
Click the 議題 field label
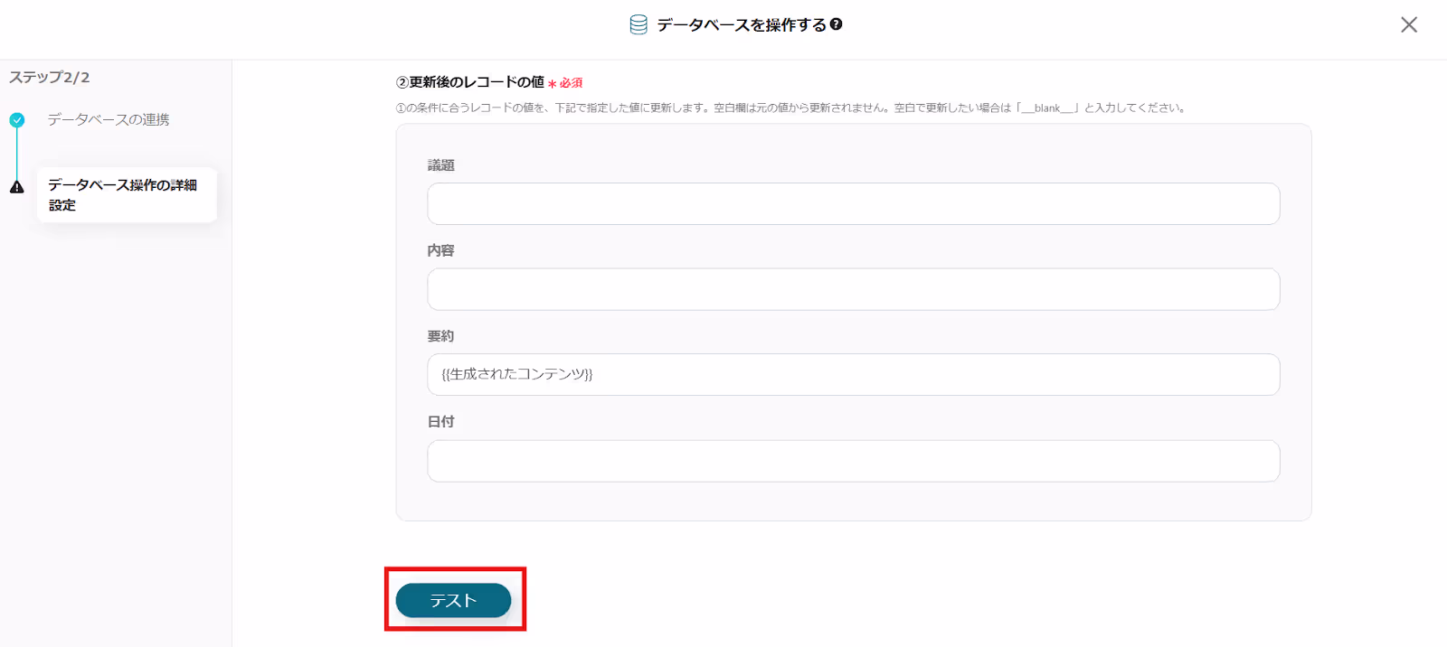(441, 165)
